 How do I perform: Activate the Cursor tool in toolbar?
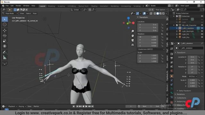(x=5, y=25)
